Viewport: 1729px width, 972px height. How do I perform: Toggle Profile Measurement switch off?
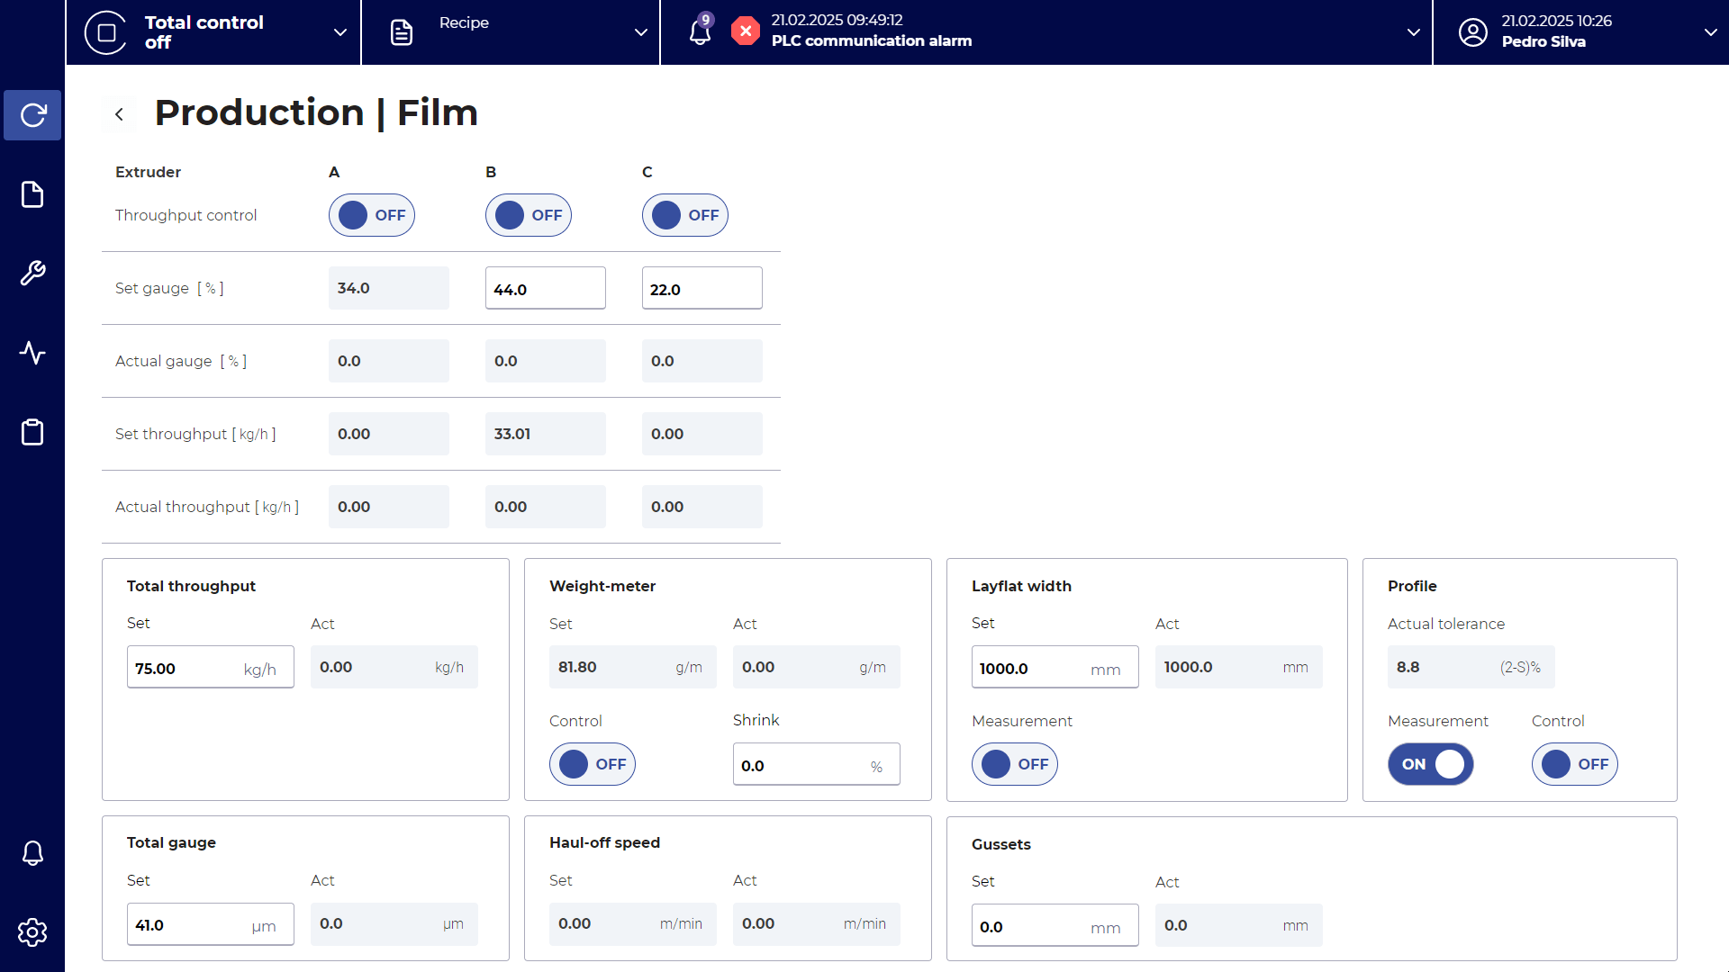[x=1430, y=764]
